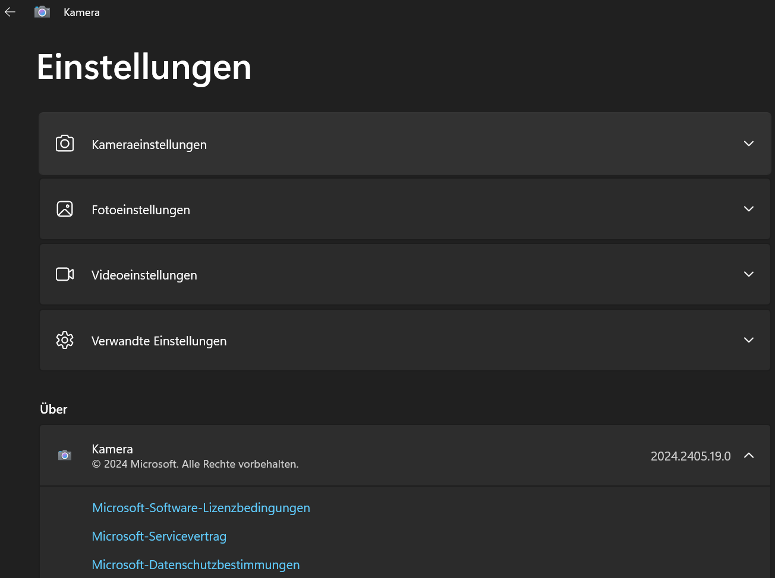Screen dimensions: 775x578
Task: Select the Kameraeinstellungen label
Action: click(149, 145)
